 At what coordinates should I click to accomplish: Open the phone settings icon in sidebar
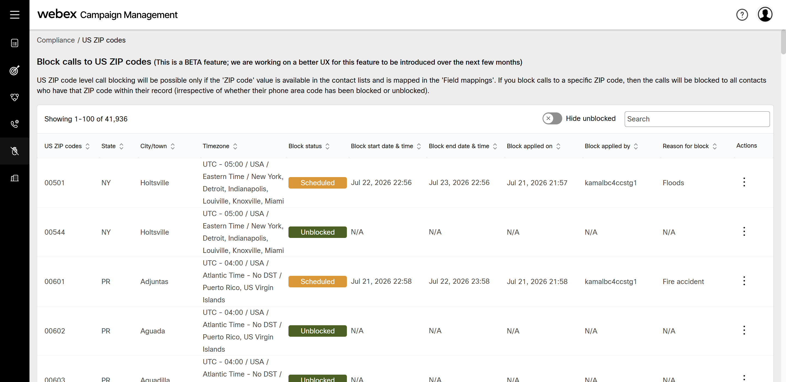click(x=15, y=124)
